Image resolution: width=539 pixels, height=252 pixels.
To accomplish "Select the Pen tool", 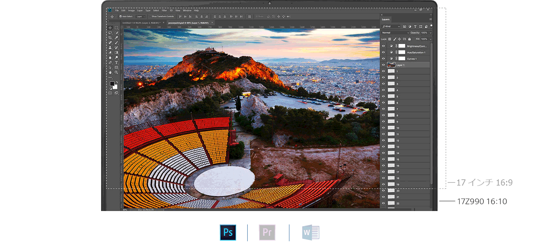I will [x=110, y=62].
